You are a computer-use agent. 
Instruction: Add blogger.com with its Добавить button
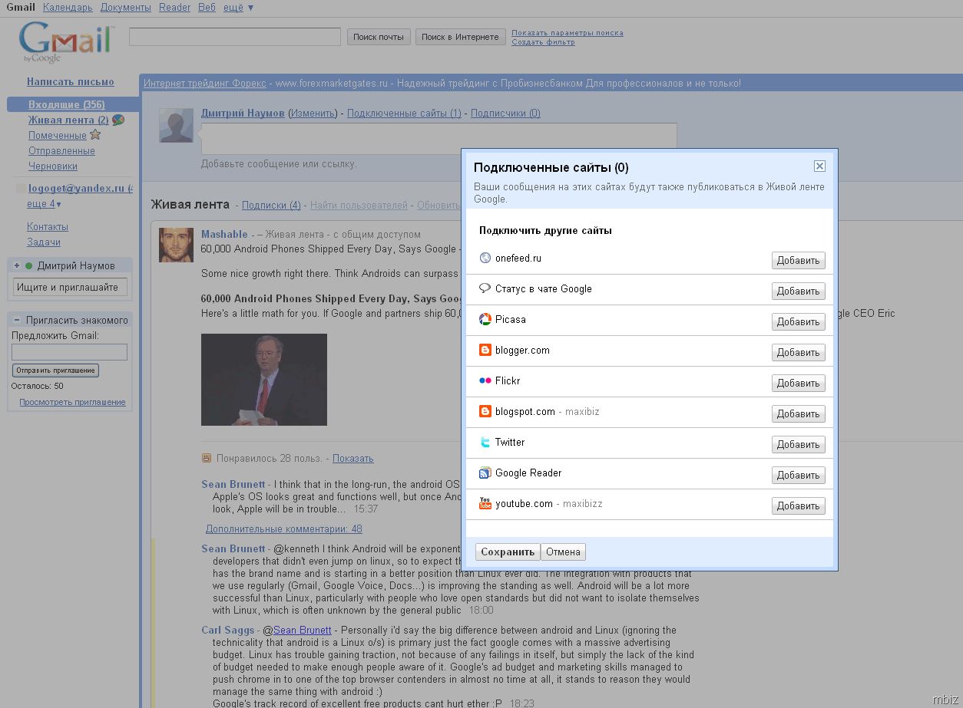[798, 352]
